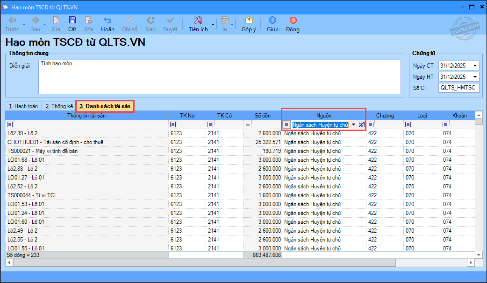Viewport: 487px width, 283px height.
Task: Expand the In print dropdown arrow
Action: [x=232, y=24]
